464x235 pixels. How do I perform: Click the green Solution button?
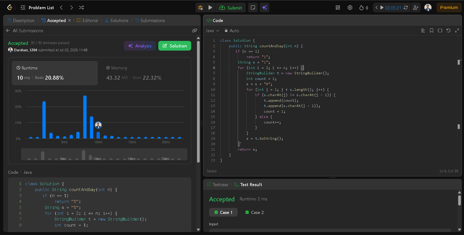174,46
